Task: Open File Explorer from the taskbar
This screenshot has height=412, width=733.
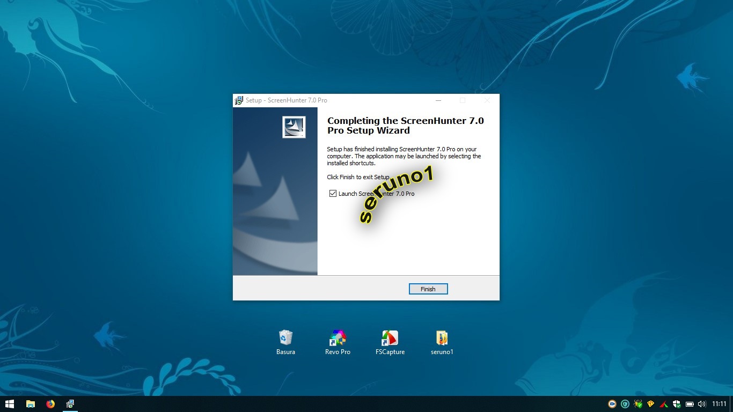Action: point(31,404)
